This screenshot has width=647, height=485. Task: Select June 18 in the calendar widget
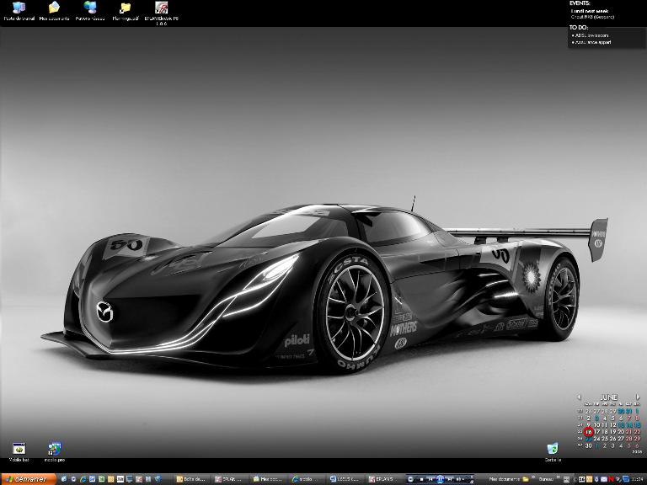tap(605, 432)
